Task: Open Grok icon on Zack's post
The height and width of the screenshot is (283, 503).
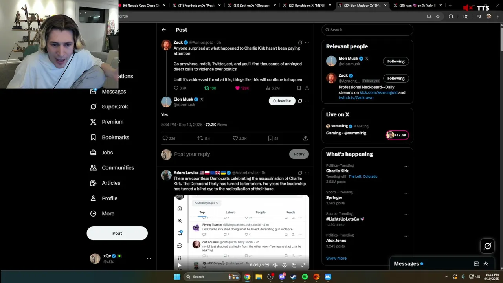Action: coord(300,42)
